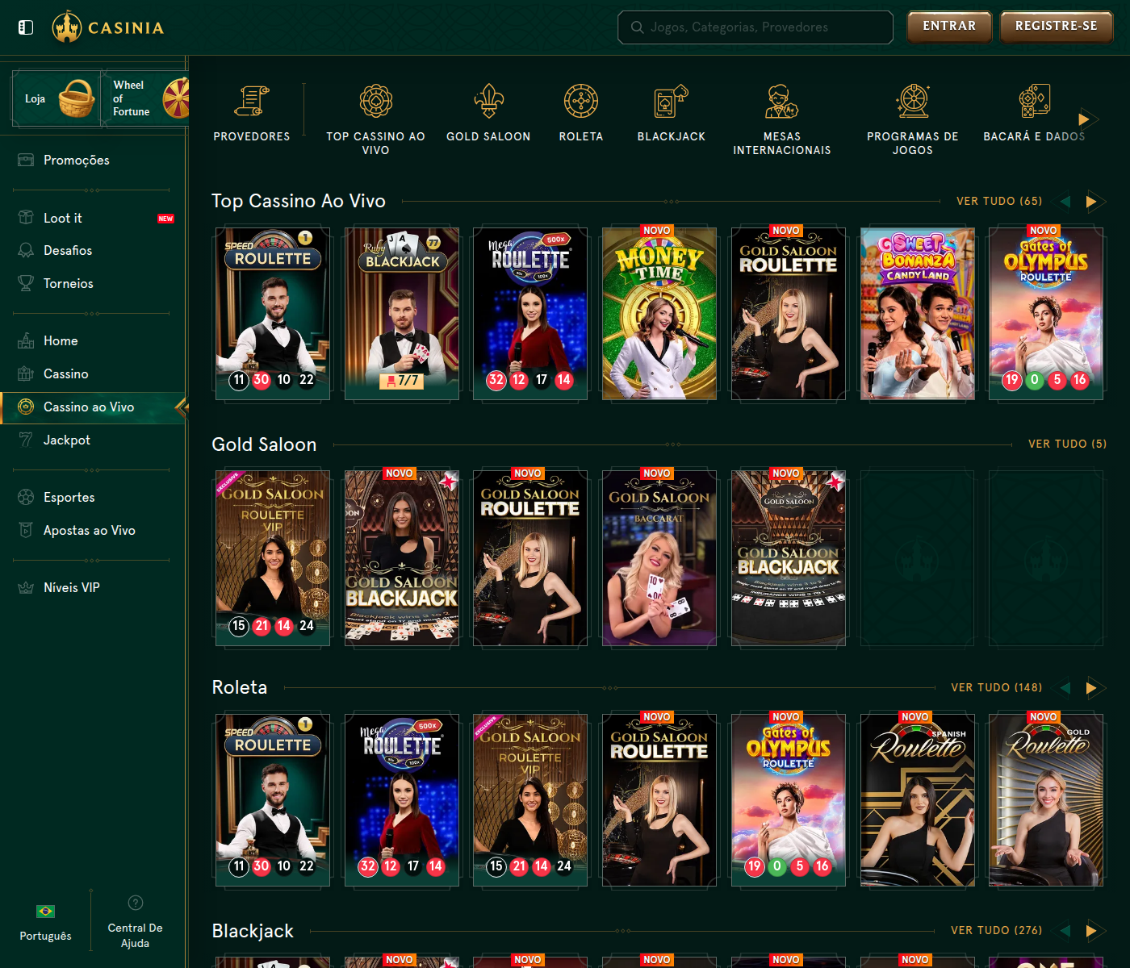Image resolution: width=1130 pixels, height=968 pixels.
Task: Toggle the sidebar collapse icon
Action: (x=26, y=27)
